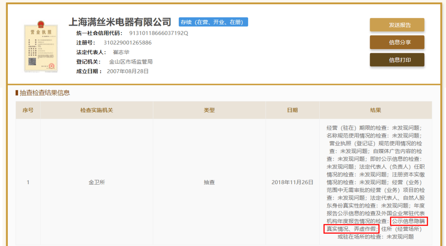Click the 日期 column header
Image resolution: width=446 pixels, height=246 pixels.
(292, 110)
